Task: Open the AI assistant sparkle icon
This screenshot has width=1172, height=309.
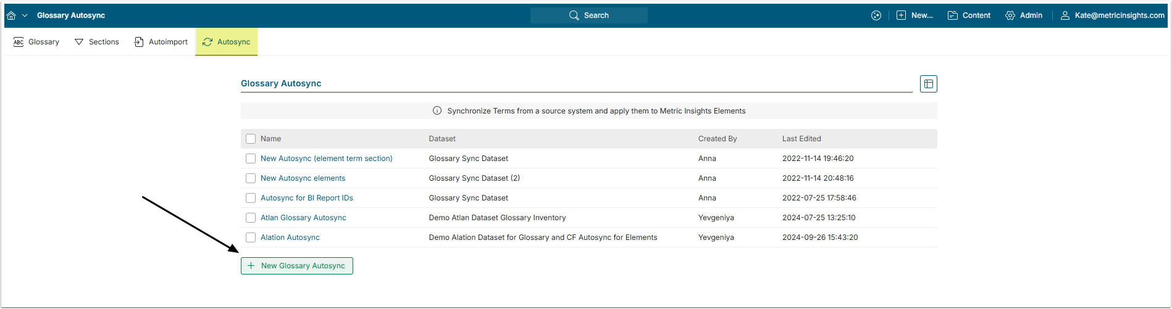Action: click(x=876, y=15)
